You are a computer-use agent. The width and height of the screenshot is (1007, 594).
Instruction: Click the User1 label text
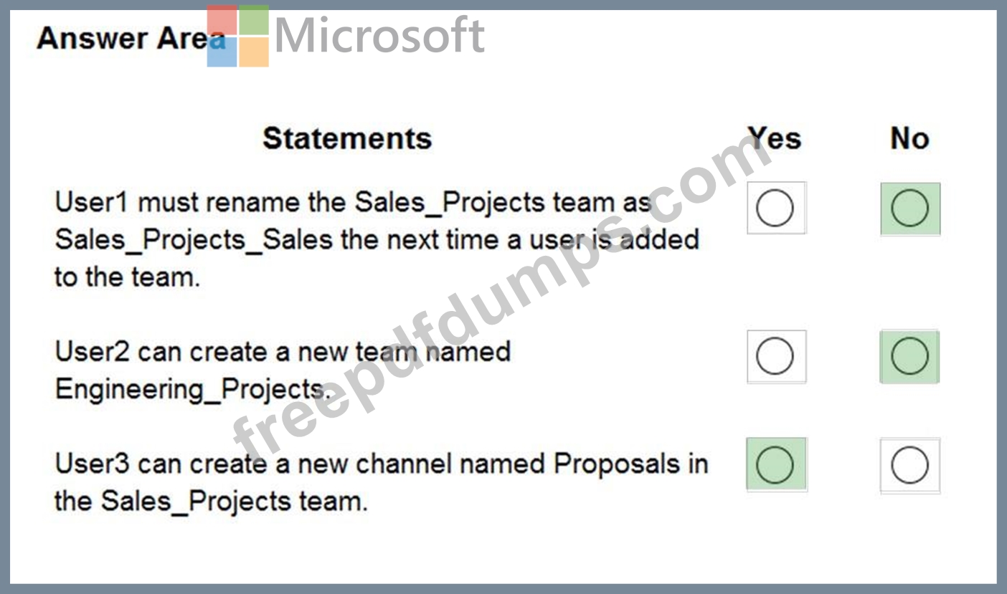point(92,203)
